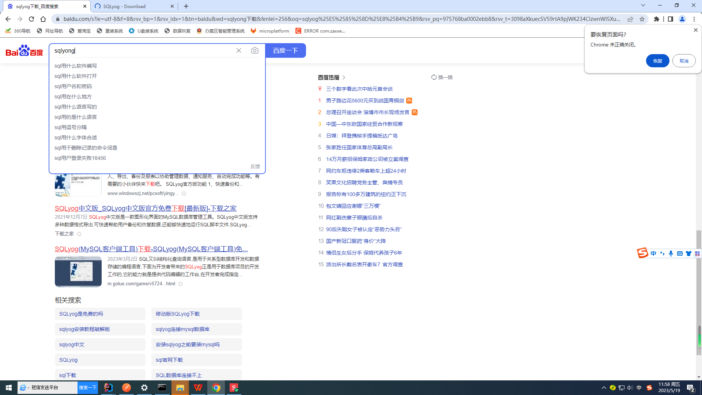Click the camera image search icon

point(255,50)
